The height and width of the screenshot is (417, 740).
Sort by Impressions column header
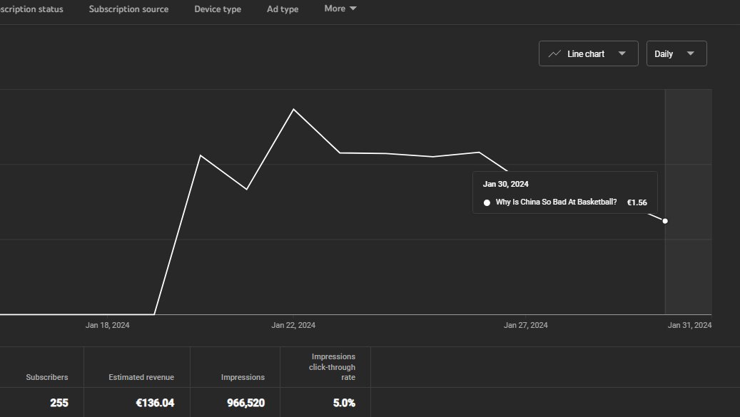point(243,377)
